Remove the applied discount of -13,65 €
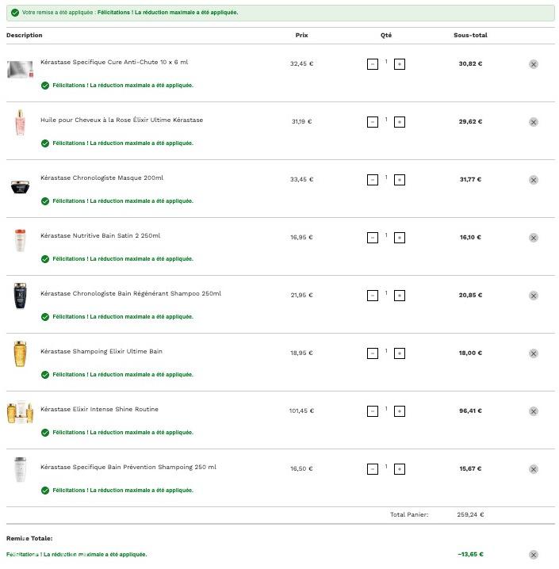Viewport: 559px width, 569px height. point(533,555)
